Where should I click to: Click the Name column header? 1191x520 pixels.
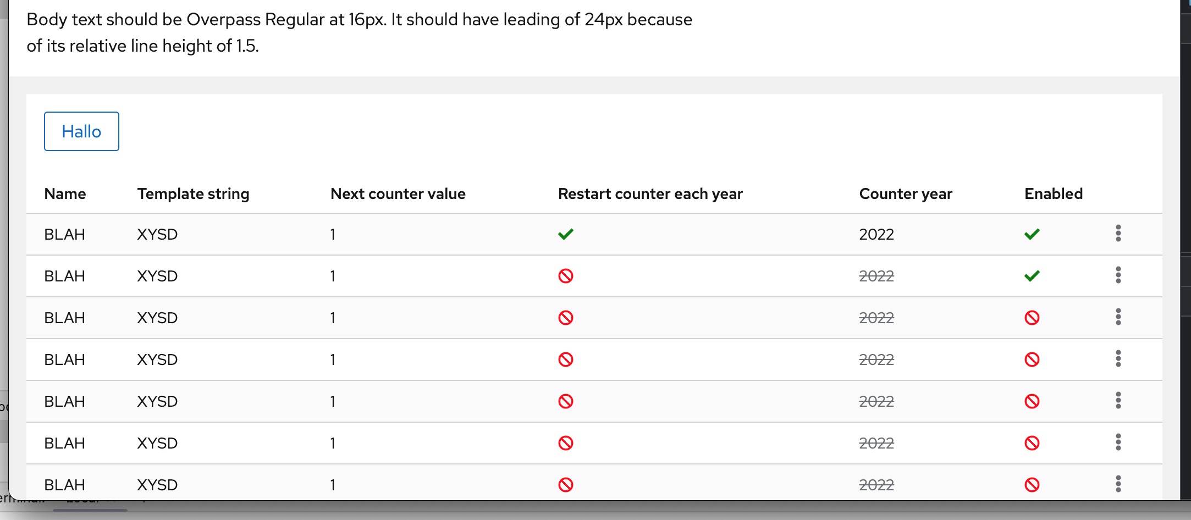click(x=64, y=193)
